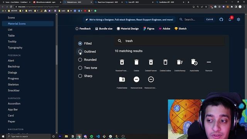Image resolution: width=247 pixels, height=139 pixels.
Task: Select the Rounded radio button
Action: coord(80,60)
